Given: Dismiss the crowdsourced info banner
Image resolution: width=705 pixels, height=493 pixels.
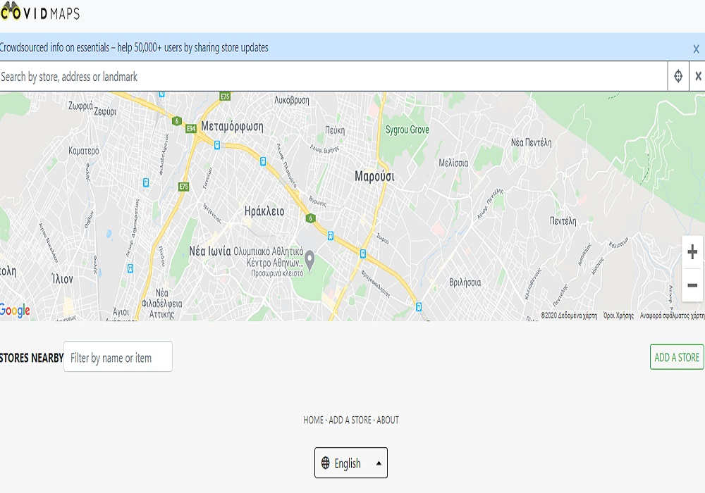Looking at the screenshot, I should pos(696,49).
